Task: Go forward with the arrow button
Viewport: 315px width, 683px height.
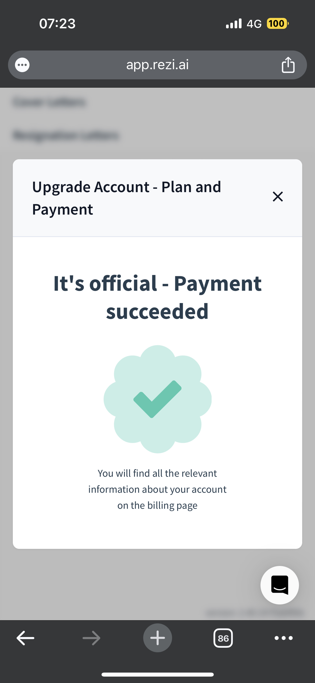Action: pyautogui.click(x=91, y=638)
